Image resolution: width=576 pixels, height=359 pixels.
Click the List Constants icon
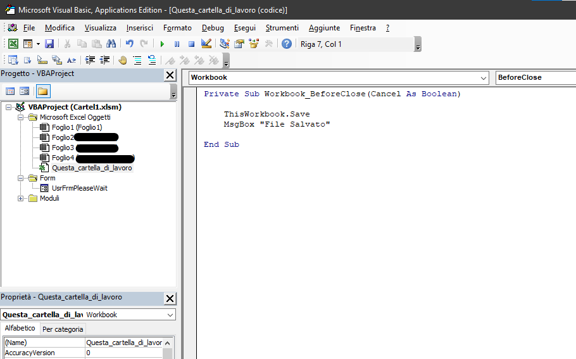pyautogui.click(x=28, y=60)
